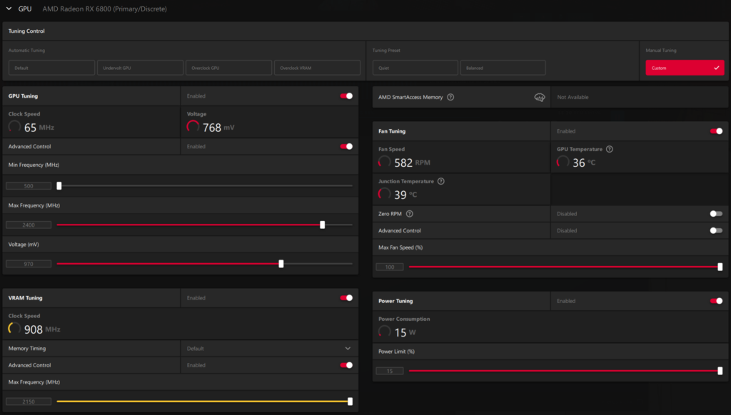731x415 pixels.
Task: Toggle the GPU Tuning switch
Action: [346, 96]
